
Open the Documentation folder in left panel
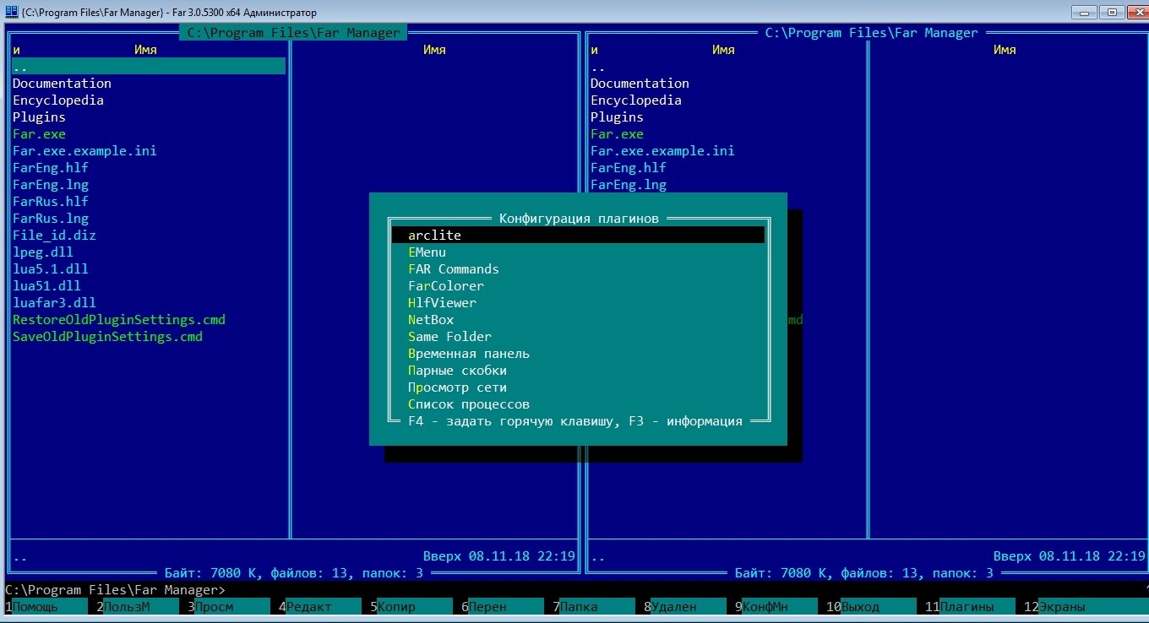(x=62, y=84)
